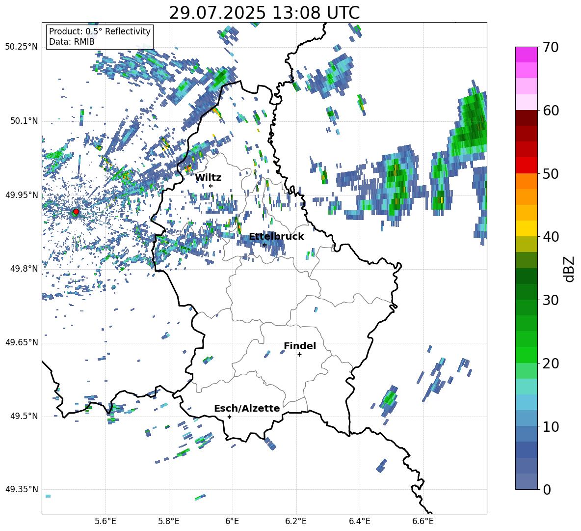Click the 50.1°N latitude label
Viewport: 581px width, 531px height.
coord(24,121)
